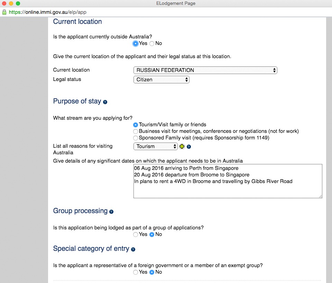Viewport: 332px width, 283px height.
Task: Click the green padlock icon in address bar
Action: pos(4,12)
